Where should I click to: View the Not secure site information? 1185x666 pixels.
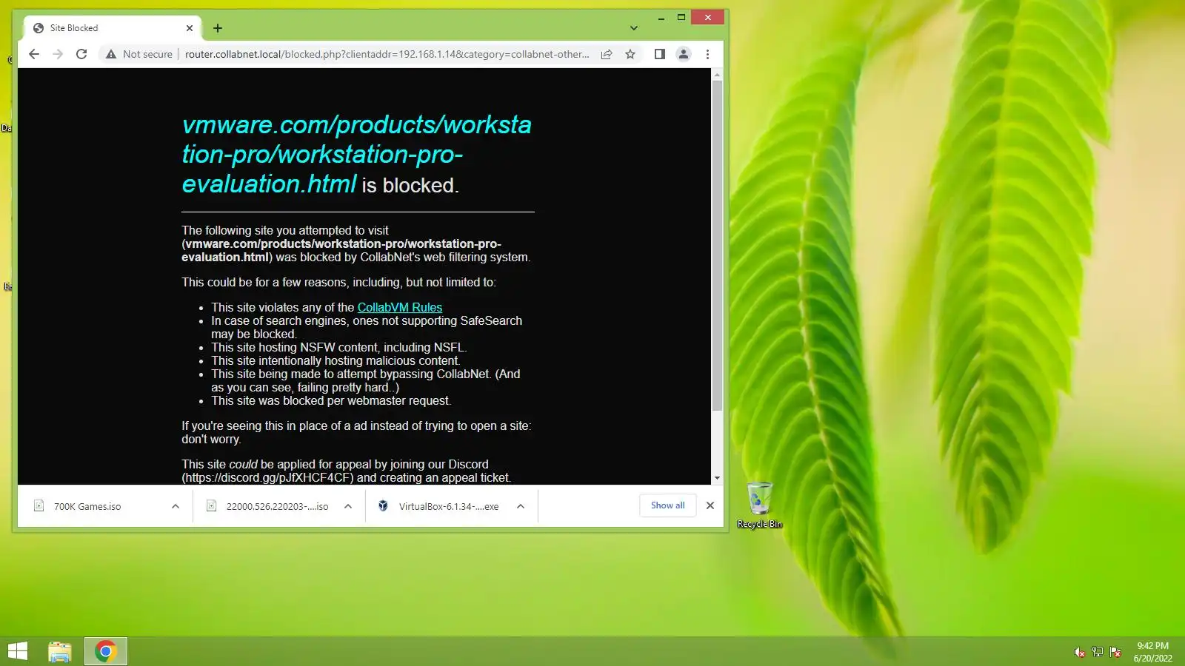tap(139, 54)
